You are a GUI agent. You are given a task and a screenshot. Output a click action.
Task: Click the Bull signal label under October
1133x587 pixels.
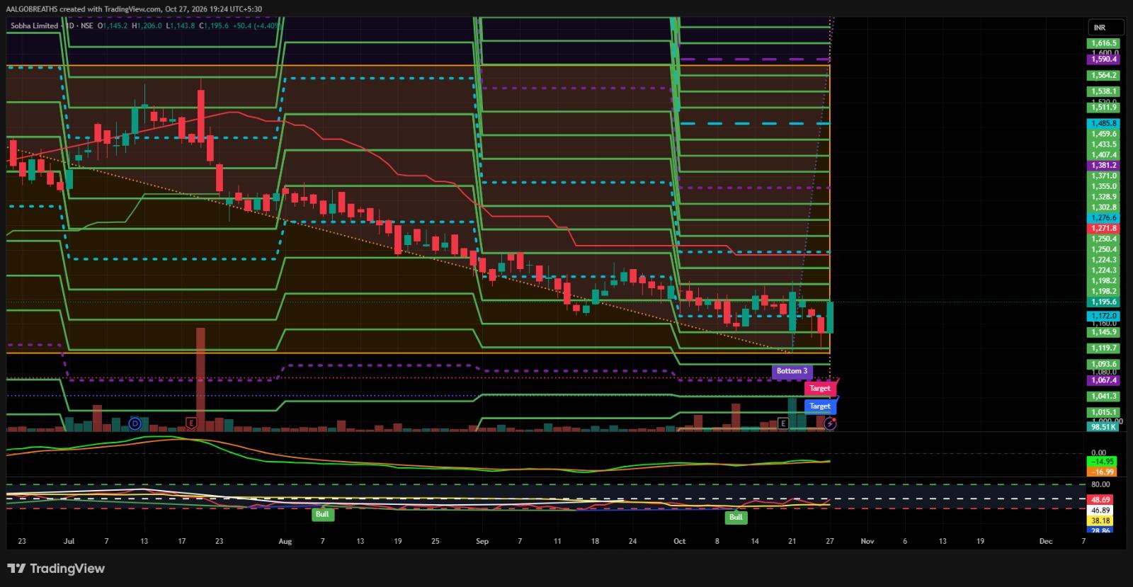736,517
